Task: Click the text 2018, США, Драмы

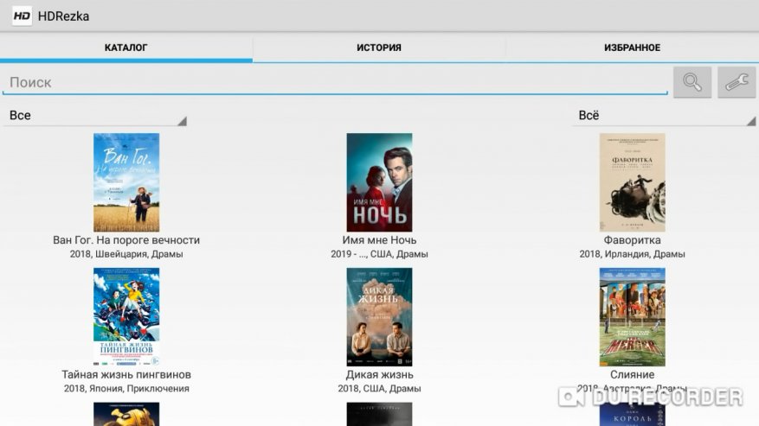Action: [379, 388]
